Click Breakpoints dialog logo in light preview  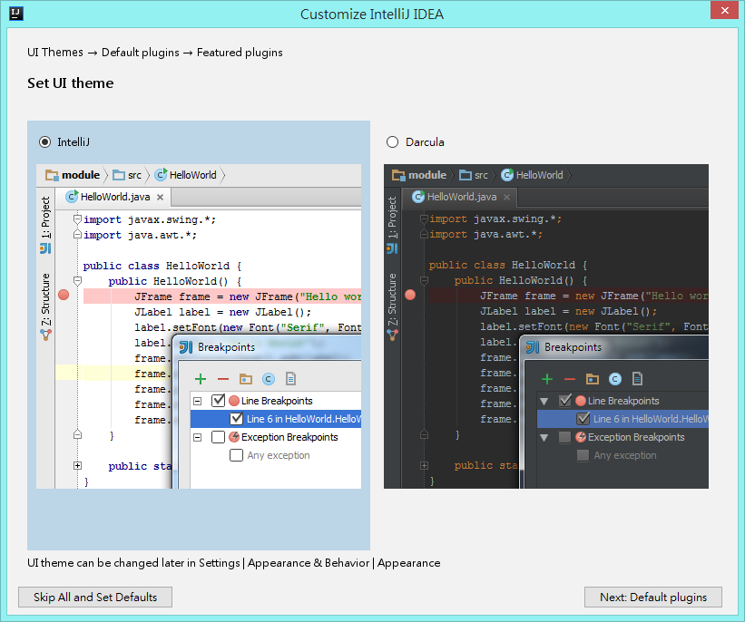point(185,347)
